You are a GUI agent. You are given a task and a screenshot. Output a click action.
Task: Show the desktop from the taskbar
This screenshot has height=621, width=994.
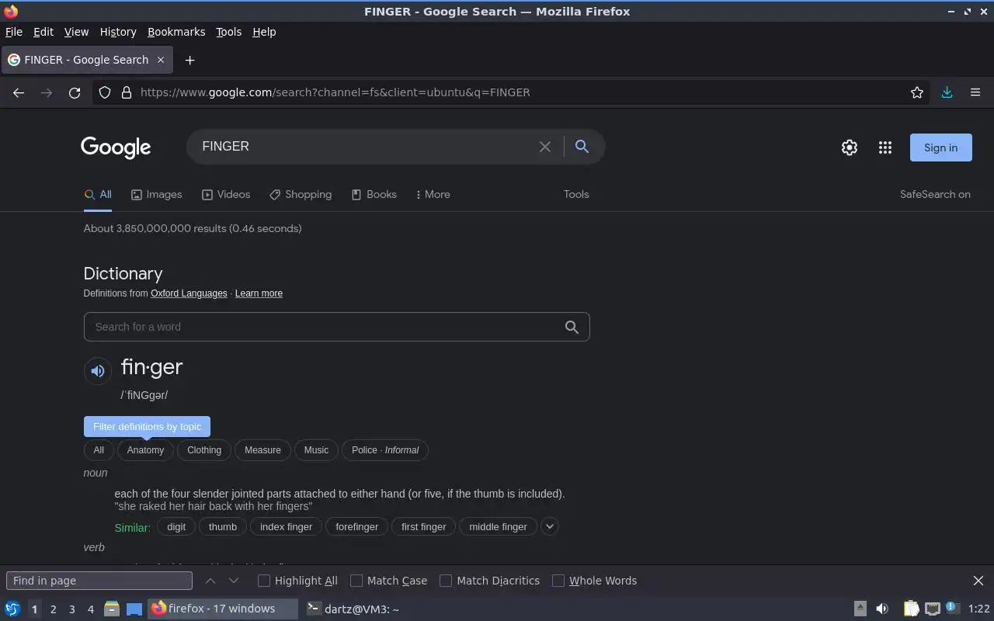pos(134,609)
